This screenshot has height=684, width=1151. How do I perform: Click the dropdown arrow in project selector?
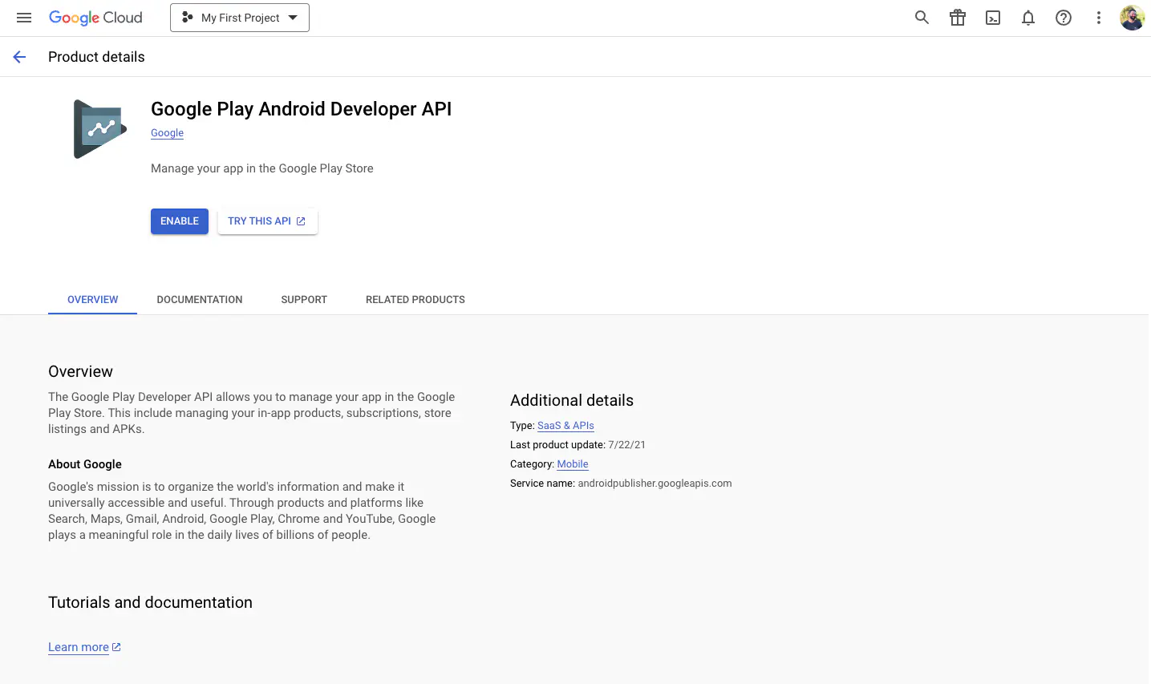pyautogui.click(x=293, y=18)
